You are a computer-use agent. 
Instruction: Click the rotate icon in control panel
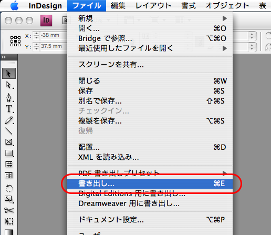pos(268,35)
